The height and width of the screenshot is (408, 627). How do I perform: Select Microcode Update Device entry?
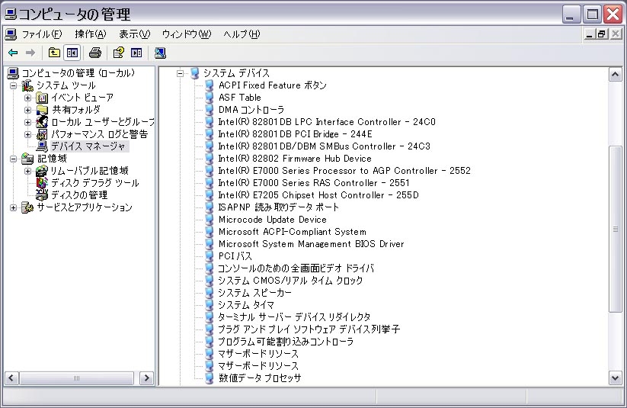pyautogui.click(x=272, y=220)
